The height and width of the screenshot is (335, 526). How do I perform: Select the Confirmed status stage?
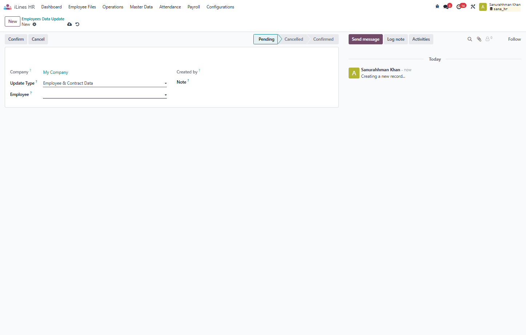pos(323,39)
